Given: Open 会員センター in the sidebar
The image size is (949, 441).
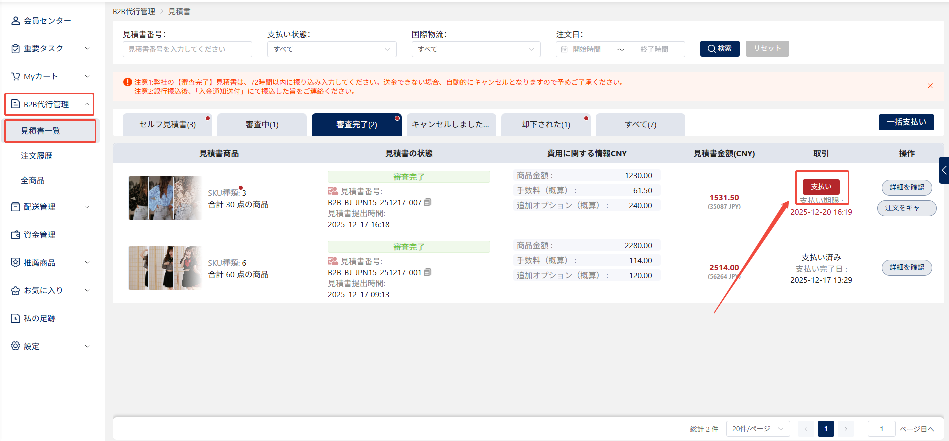Looking at the screenshot, I should (48, 21).
